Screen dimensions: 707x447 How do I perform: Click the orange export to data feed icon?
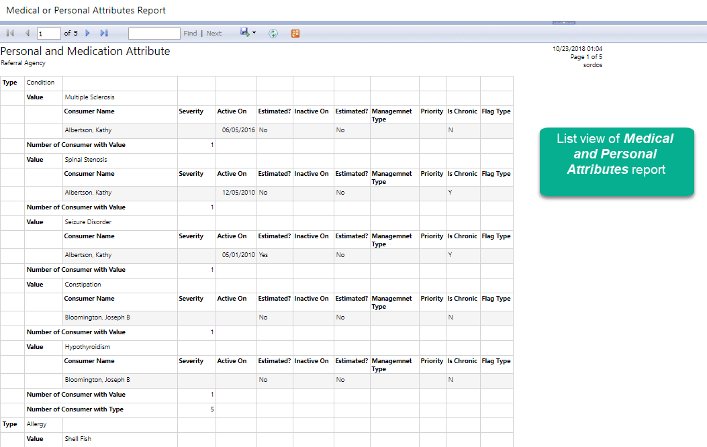pyautogui.click(x=295, y=33)
